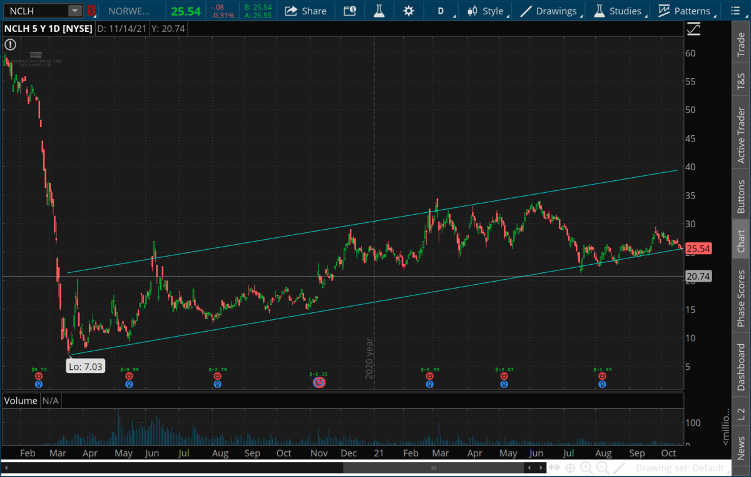
Task: Click the red conference call icon under $0.73
Action: [38, 377]
